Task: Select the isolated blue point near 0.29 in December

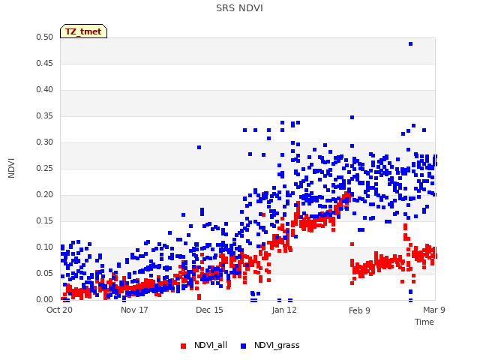Action: [x=199, y=148]
